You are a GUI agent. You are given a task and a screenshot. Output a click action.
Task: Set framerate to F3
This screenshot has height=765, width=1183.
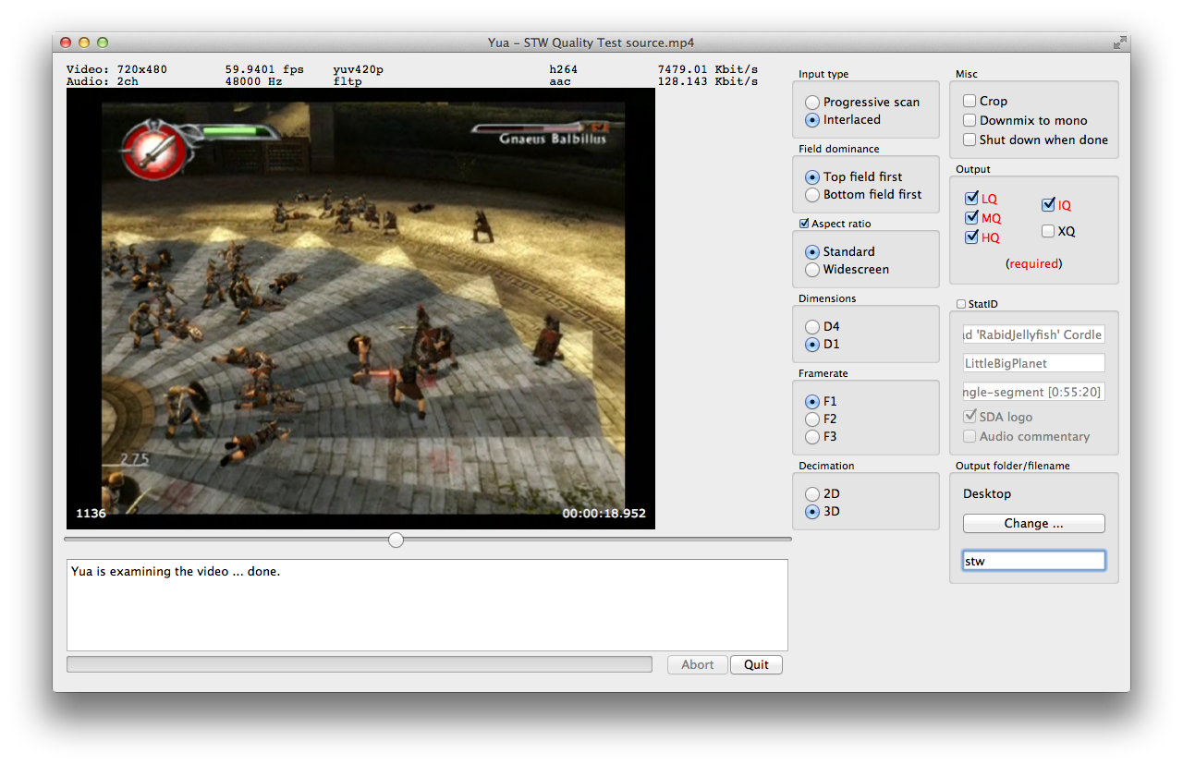pyautogui.click(x=812, y=437)
